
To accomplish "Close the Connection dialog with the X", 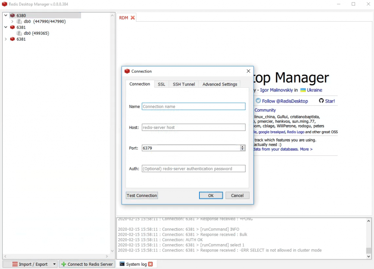I will (x=248, y=71).
